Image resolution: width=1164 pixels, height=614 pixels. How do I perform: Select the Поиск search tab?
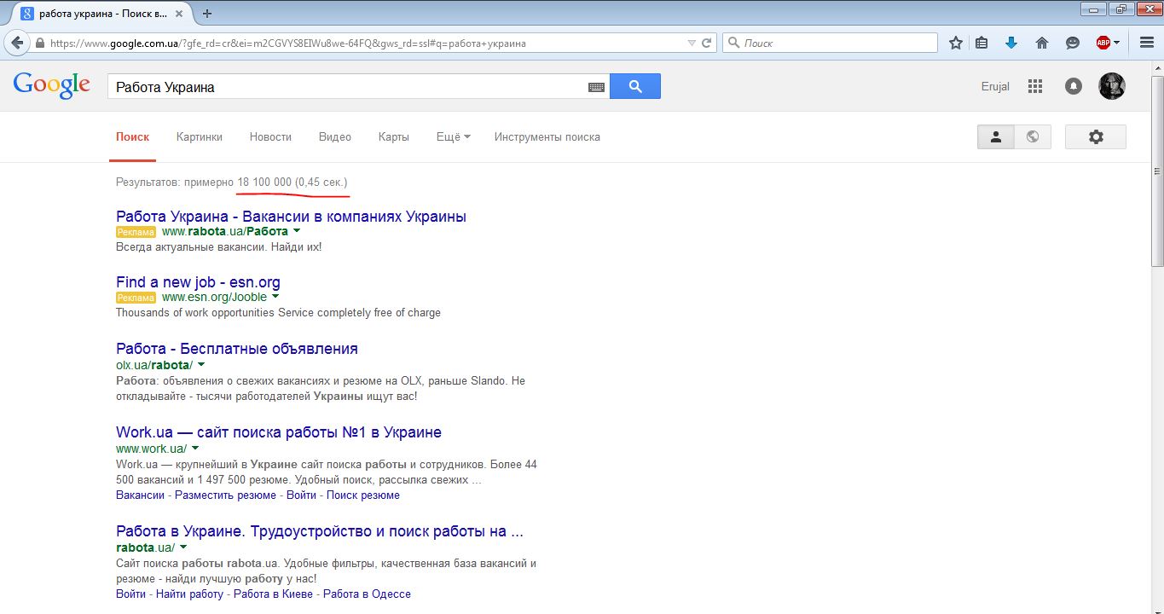132,136
